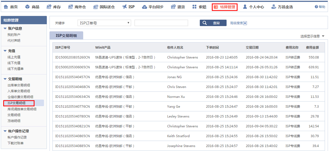Click order number ID15110205340776CN
Viewport: 329px width, 151px height.
(x=73, y=106)
